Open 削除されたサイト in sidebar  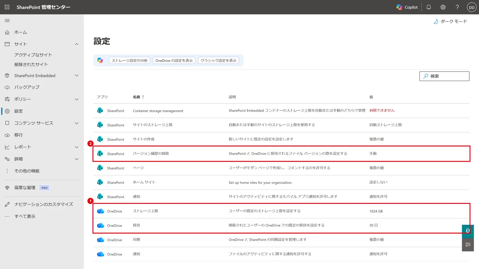pyautogui.click(x=31, y=65)
